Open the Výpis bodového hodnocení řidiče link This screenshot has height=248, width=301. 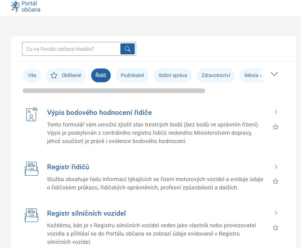tap(99, 112)
